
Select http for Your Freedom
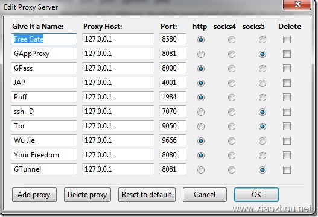pos(201,156)
